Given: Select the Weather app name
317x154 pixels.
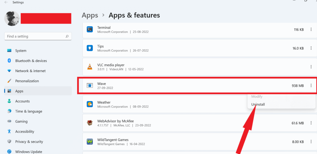Looking at the screenshot, I should tap(104, 102).
